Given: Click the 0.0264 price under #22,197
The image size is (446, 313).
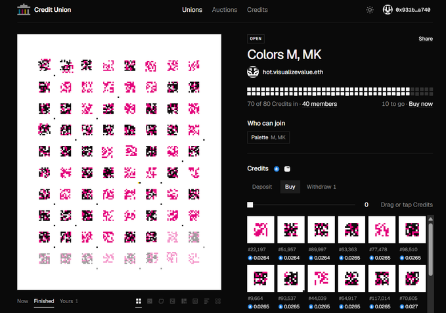Looking at the screenshot, I should coord(258,258).
